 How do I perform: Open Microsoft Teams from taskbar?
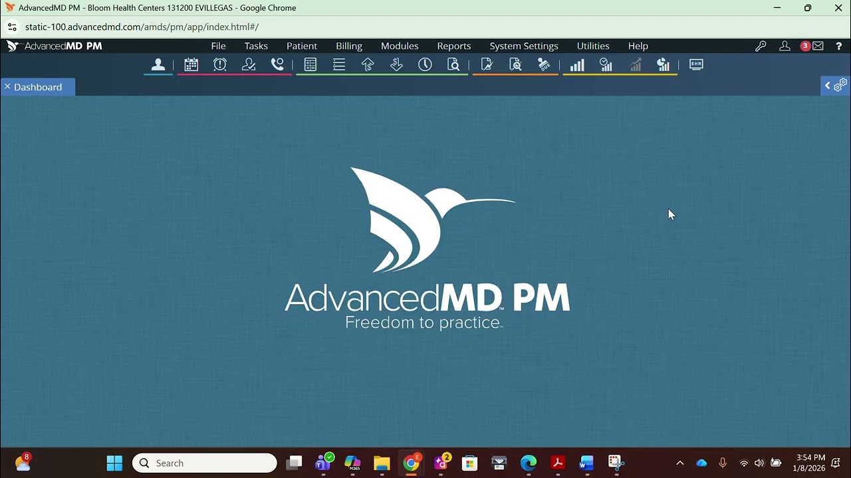(x=324, y=463)
